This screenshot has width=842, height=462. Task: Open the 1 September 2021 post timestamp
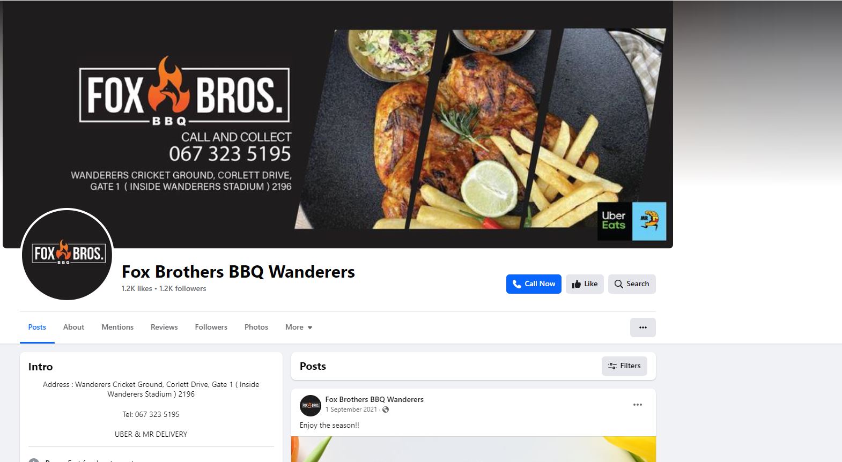pyautogui.click(x=351, y=409)
